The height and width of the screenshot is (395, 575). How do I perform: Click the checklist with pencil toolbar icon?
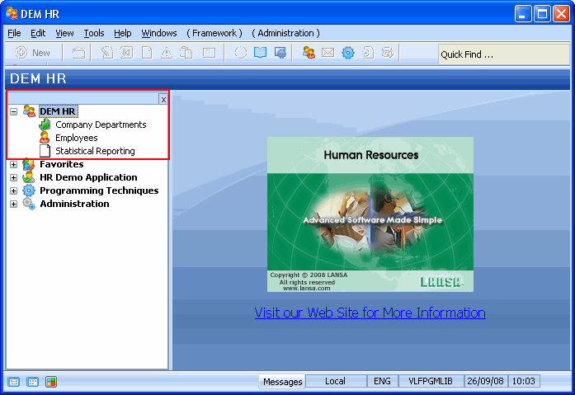pyautogui.click(x=388, y=53)
